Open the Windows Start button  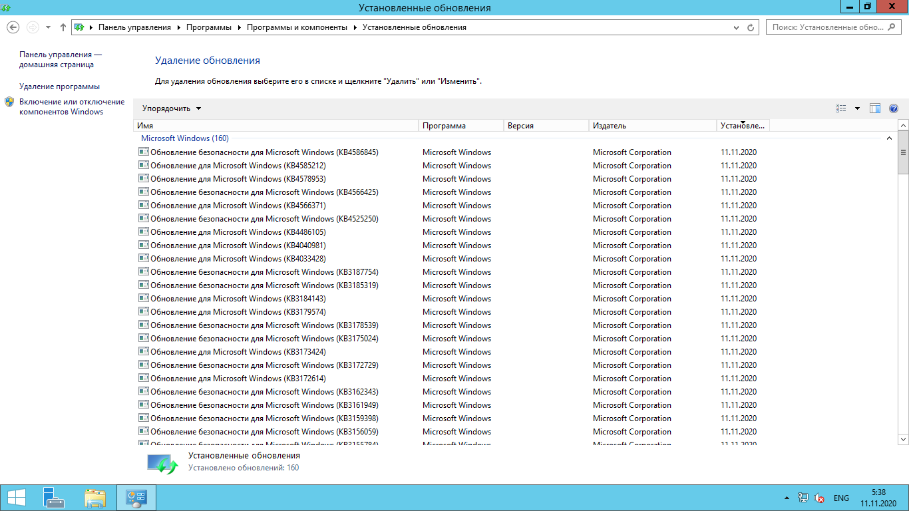16,498
